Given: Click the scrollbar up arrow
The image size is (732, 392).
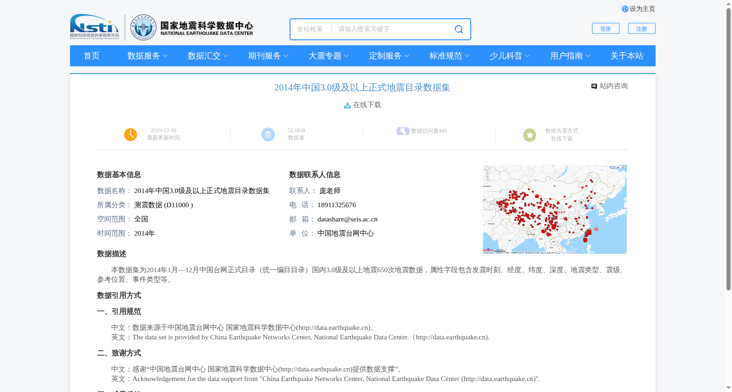Looking at the screenshot, I should pos(728,4).
